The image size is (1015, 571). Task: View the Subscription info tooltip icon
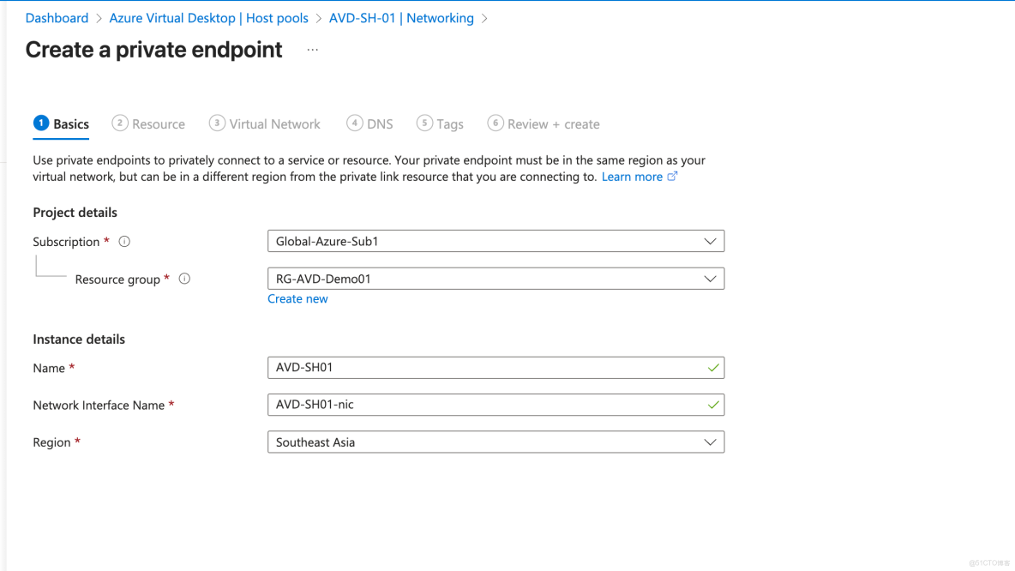(124, 241)
